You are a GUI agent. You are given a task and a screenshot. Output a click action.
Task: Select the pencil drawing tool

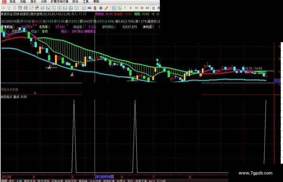click(106, 8)
